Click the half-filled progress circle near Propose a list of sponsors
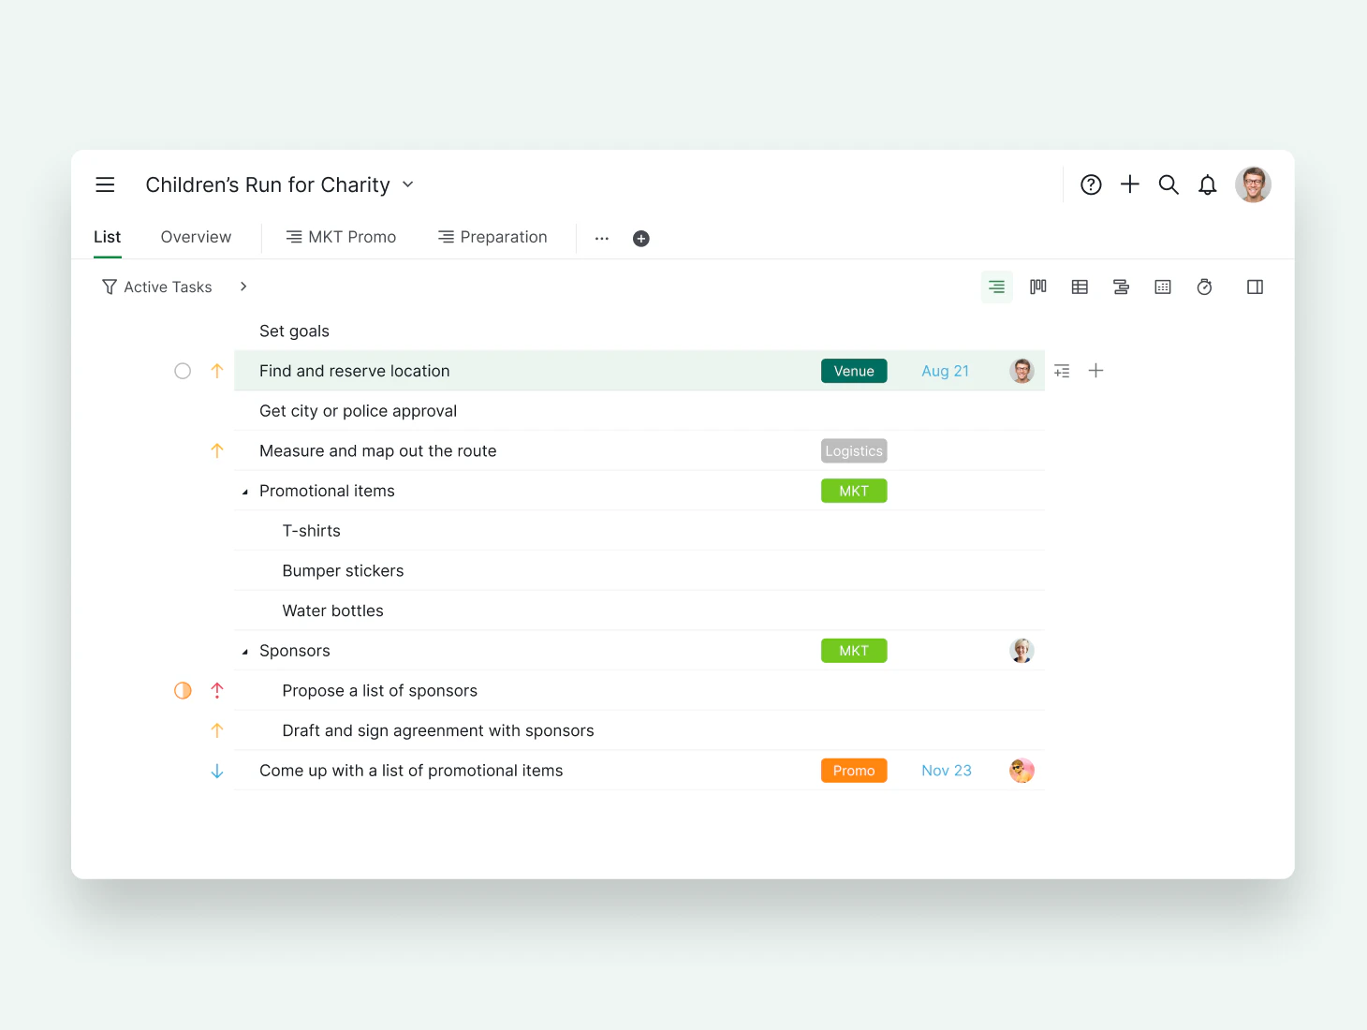 (183, 690)
